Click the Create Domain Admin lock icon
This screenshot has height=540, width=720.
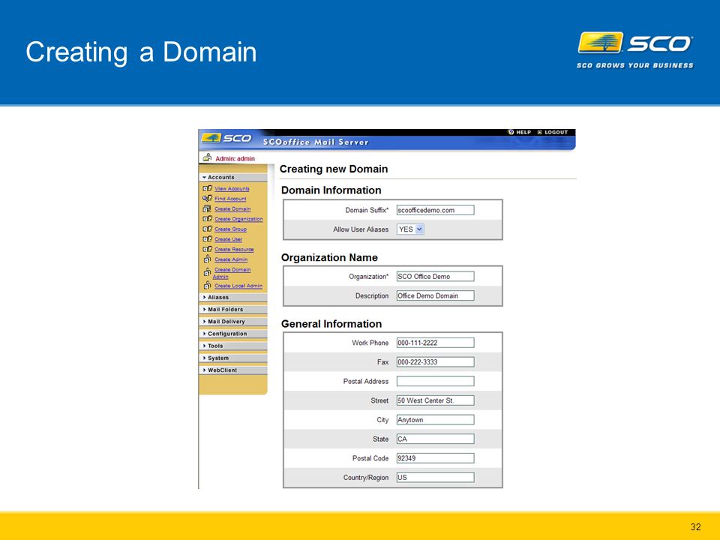(x=208, y=271)
